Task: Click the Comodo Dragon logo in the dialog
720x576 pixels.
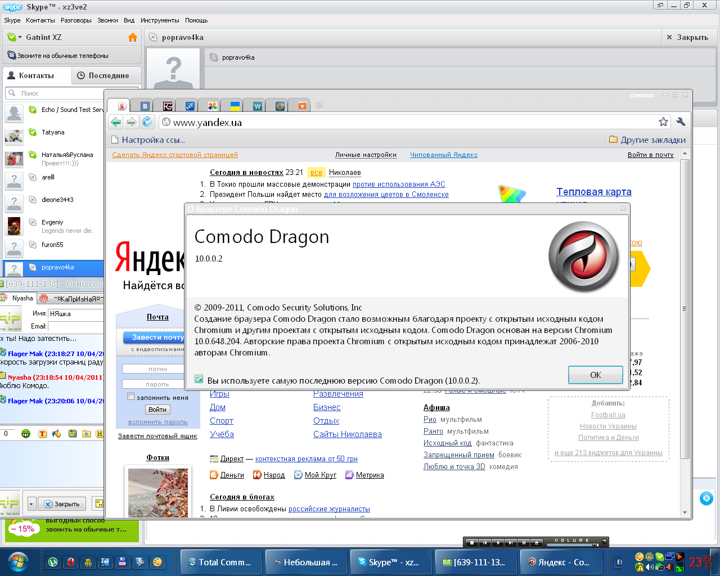Action: (x=583, y=258)
